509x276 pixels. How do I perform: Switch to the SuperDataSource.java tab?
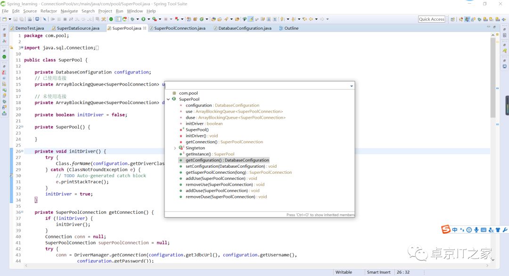pyautogui.click(x=78, y=28)
